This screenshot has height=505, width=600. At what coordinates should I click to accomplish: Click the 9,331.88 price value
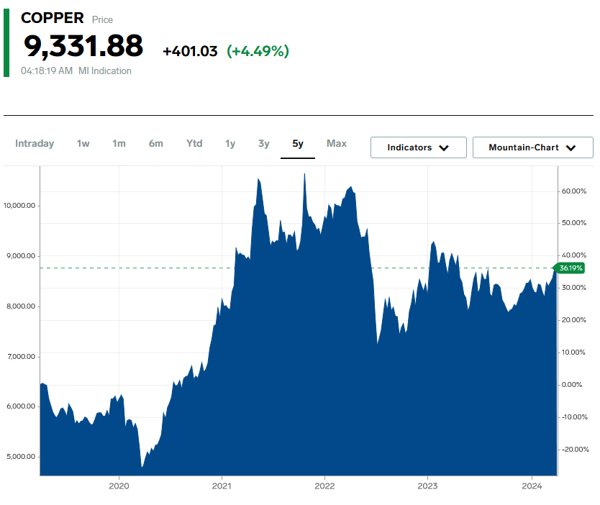point(83,46)
